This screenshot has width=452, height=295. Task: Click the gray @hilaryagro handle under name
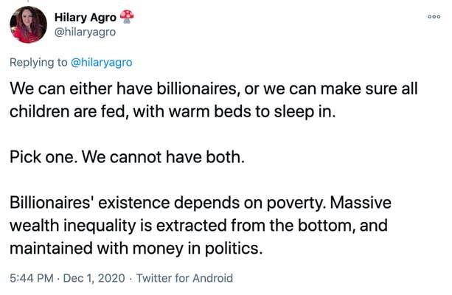(85, 32)
